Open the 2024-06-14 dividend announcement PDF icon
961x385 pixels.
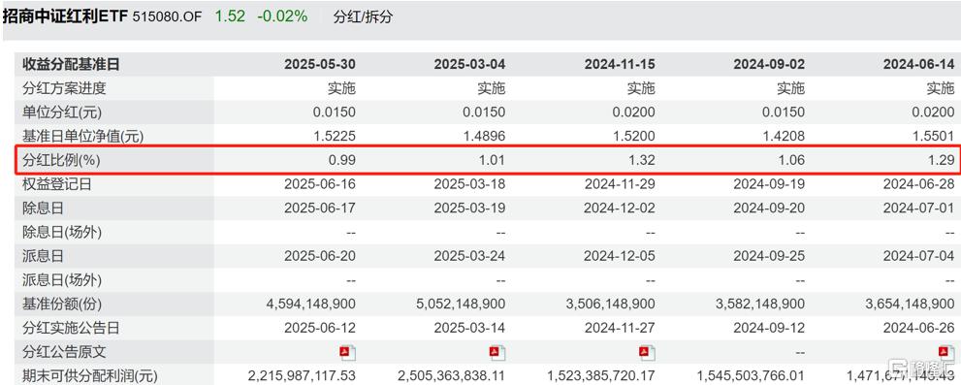pos(946,352)
